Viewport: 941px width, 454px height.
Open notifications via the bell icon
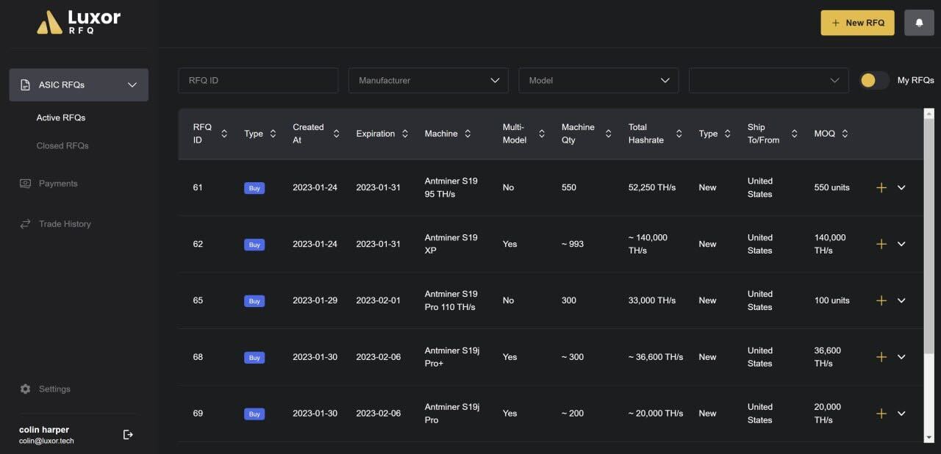click(x=919, y=22)
